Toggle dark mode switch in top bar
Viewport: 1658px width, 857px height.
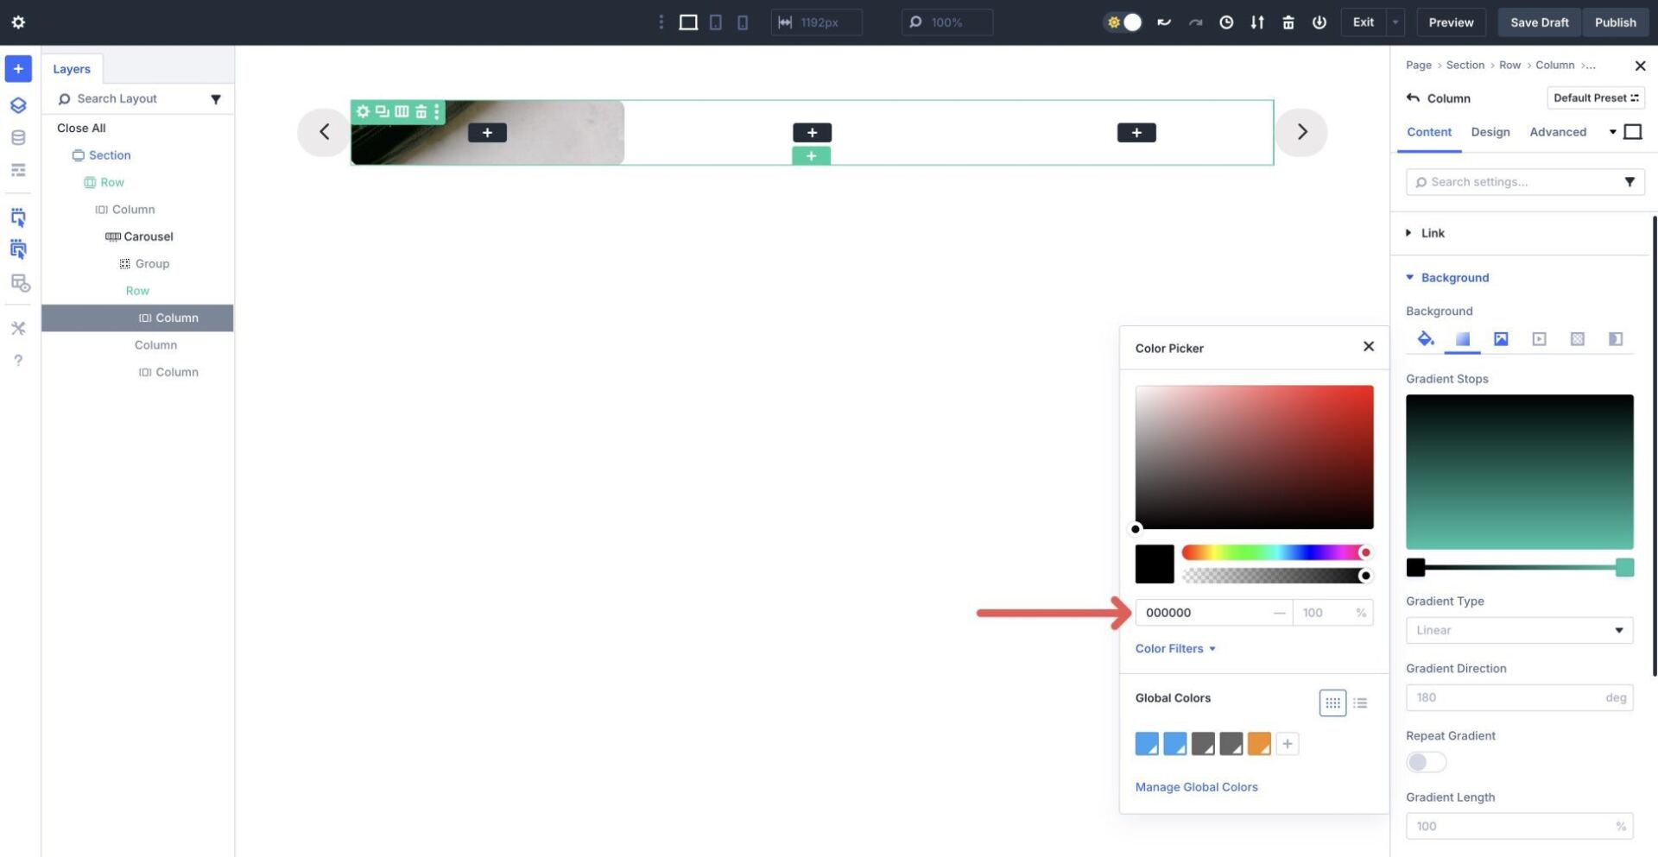pyautogui.click(x=1123, y=22)
